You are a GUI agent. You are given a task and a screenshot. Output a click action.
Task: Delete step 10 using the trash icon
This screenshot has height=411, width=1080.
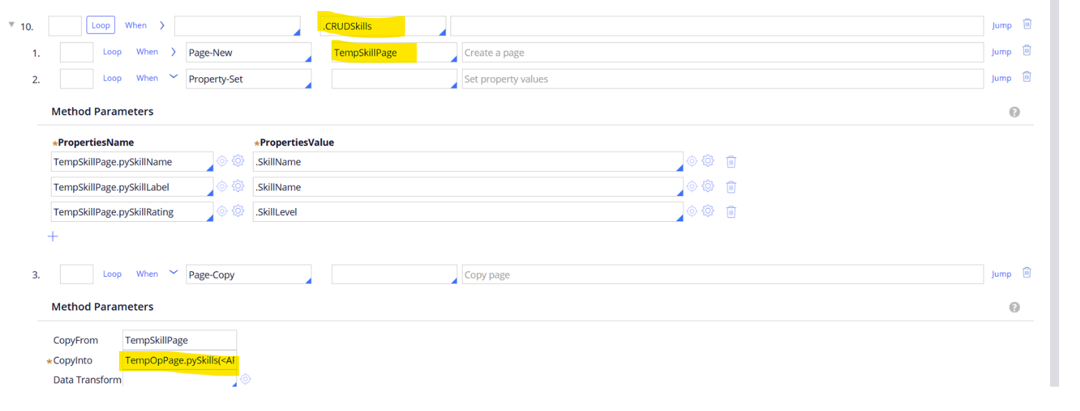(1027, 24)
